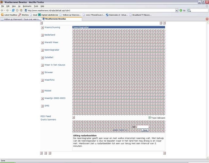Viewport: 209px width, 163px height.
Task: Open the RSS Feed link
Action: (x=46, y=116)
